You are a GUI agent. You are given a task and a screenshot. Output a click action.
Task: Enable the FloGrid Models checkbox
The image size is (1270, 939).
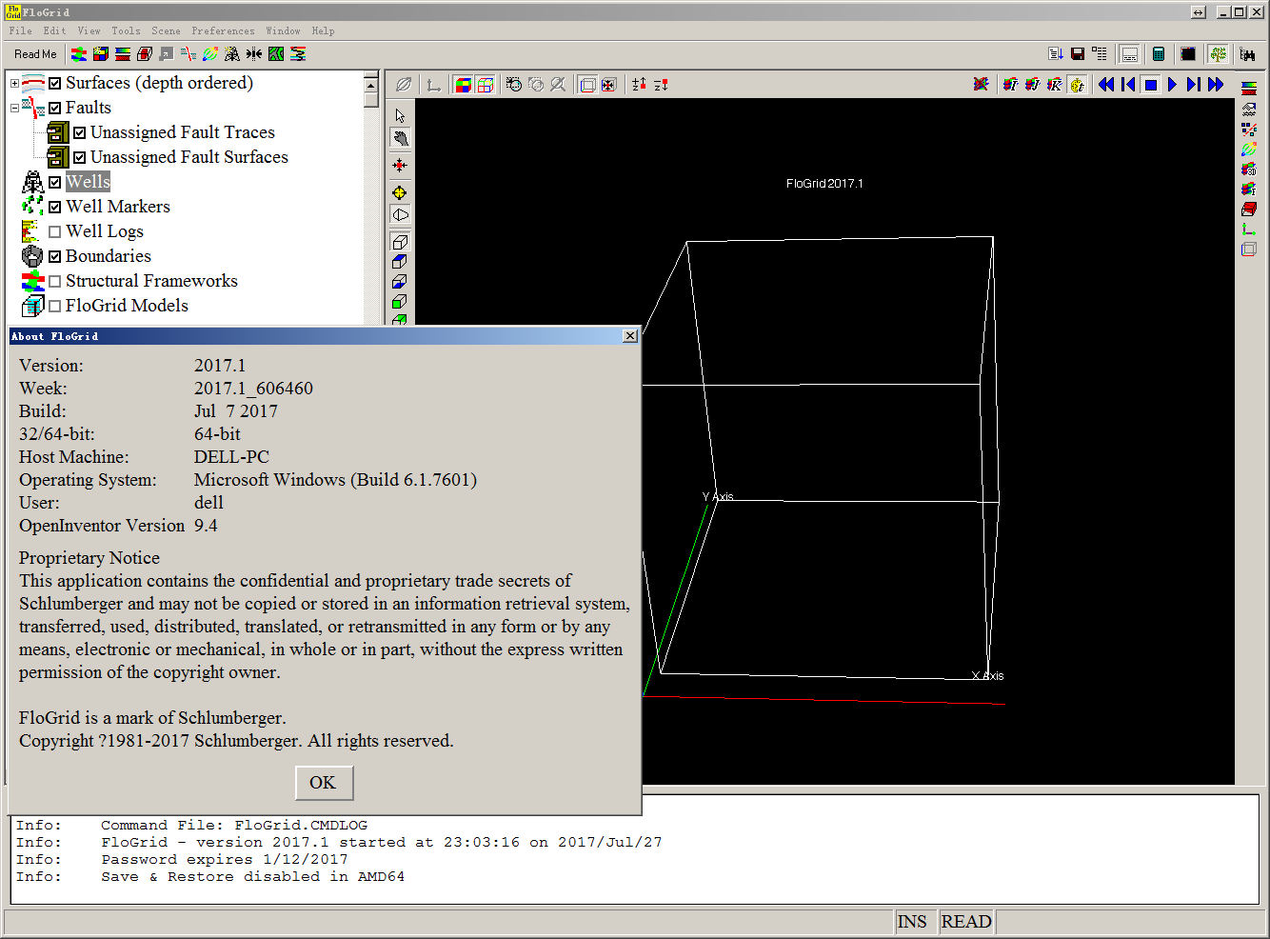(x=55, y=306)
